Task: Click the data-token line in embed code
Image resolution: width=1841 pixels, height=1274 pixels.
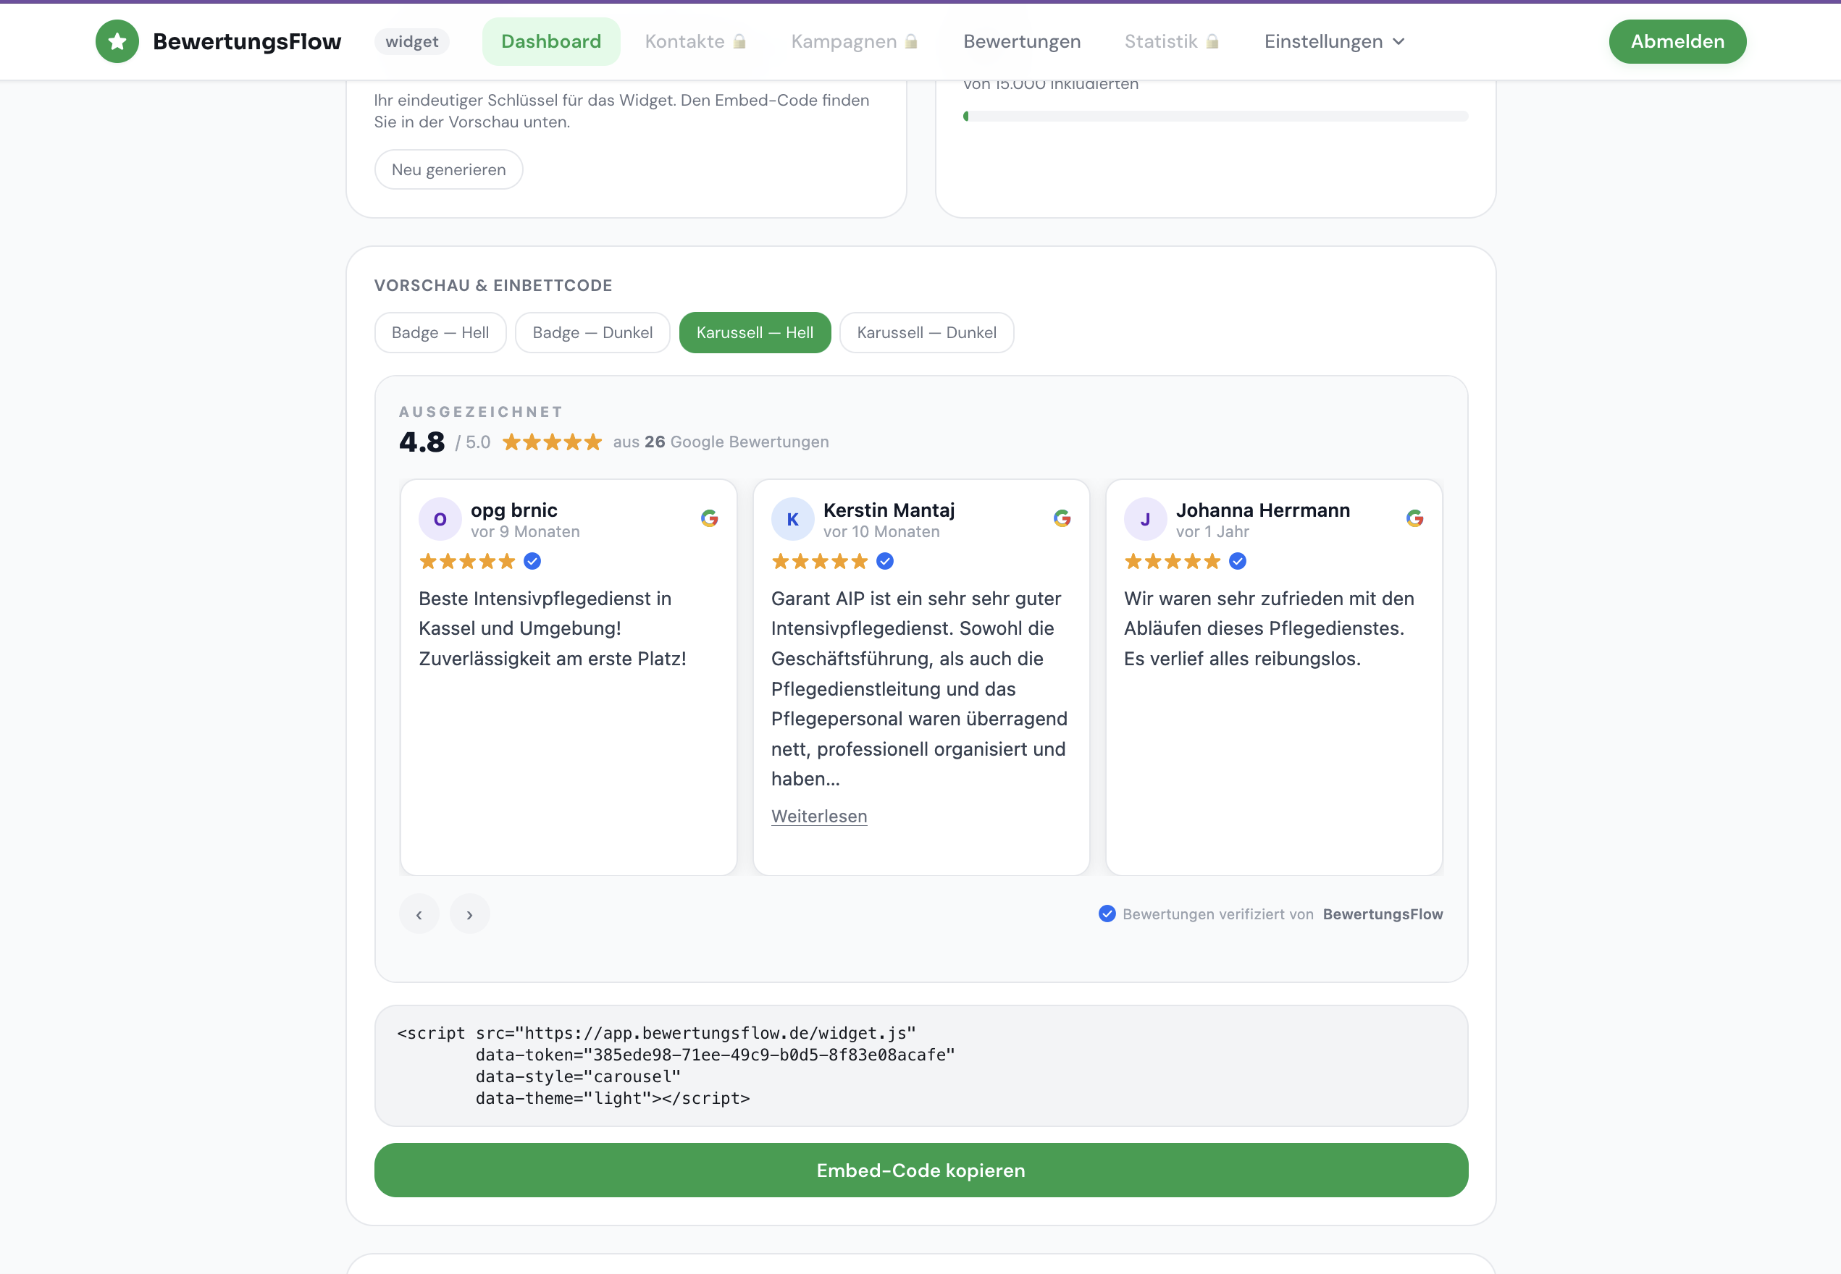Action: (715, 1055)
